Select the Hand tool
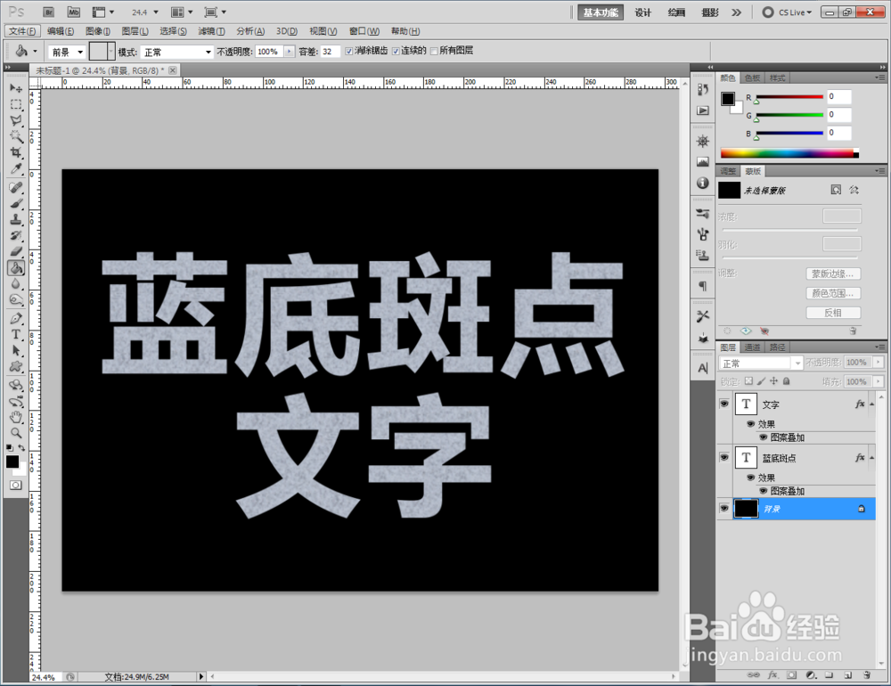This screenshot has height=686, width=891. click(16, 417)
